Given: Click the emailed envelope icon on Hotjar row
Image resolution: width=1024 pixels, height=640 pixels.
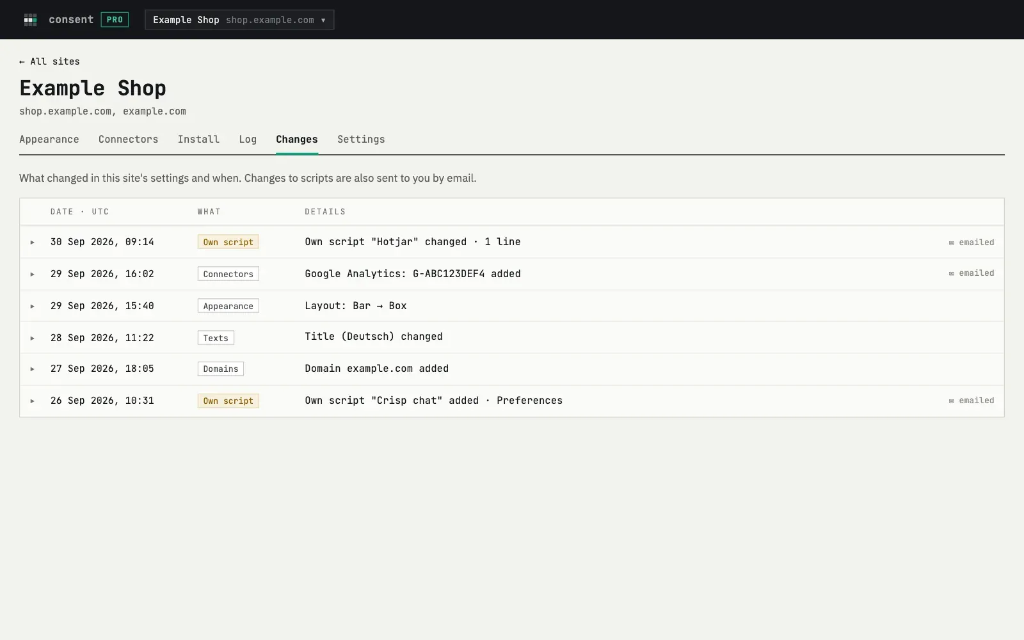Looking at the screenshot, I should click(x=952, y=243).
